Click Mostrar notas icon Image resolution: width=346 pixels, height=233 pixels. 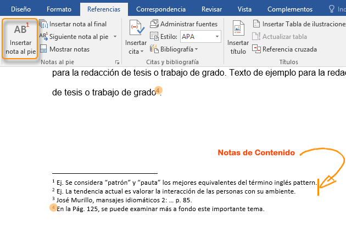click(43, 49)
